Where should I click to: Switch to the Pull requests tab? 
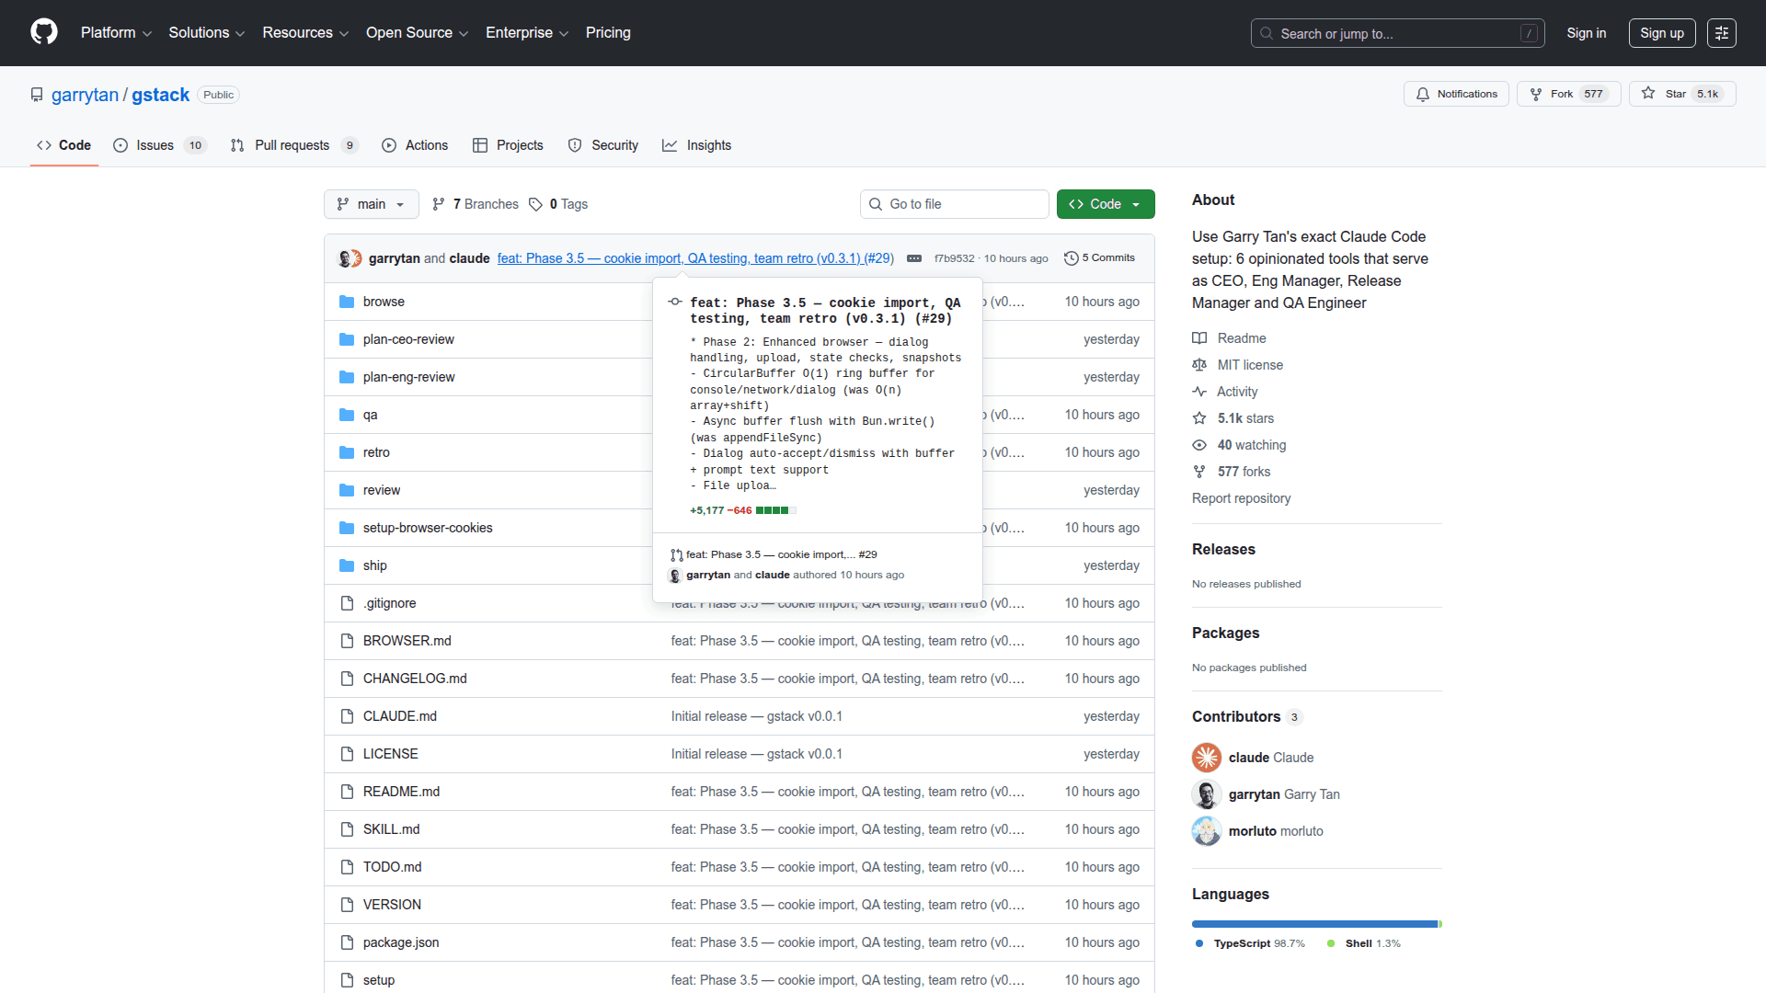[x=292, y=145]
